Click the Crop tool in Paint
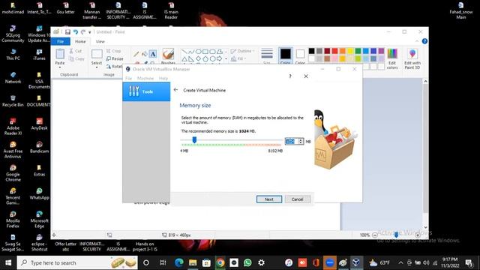The width and height of the screenshot is (480, 270). pos(113,51)
